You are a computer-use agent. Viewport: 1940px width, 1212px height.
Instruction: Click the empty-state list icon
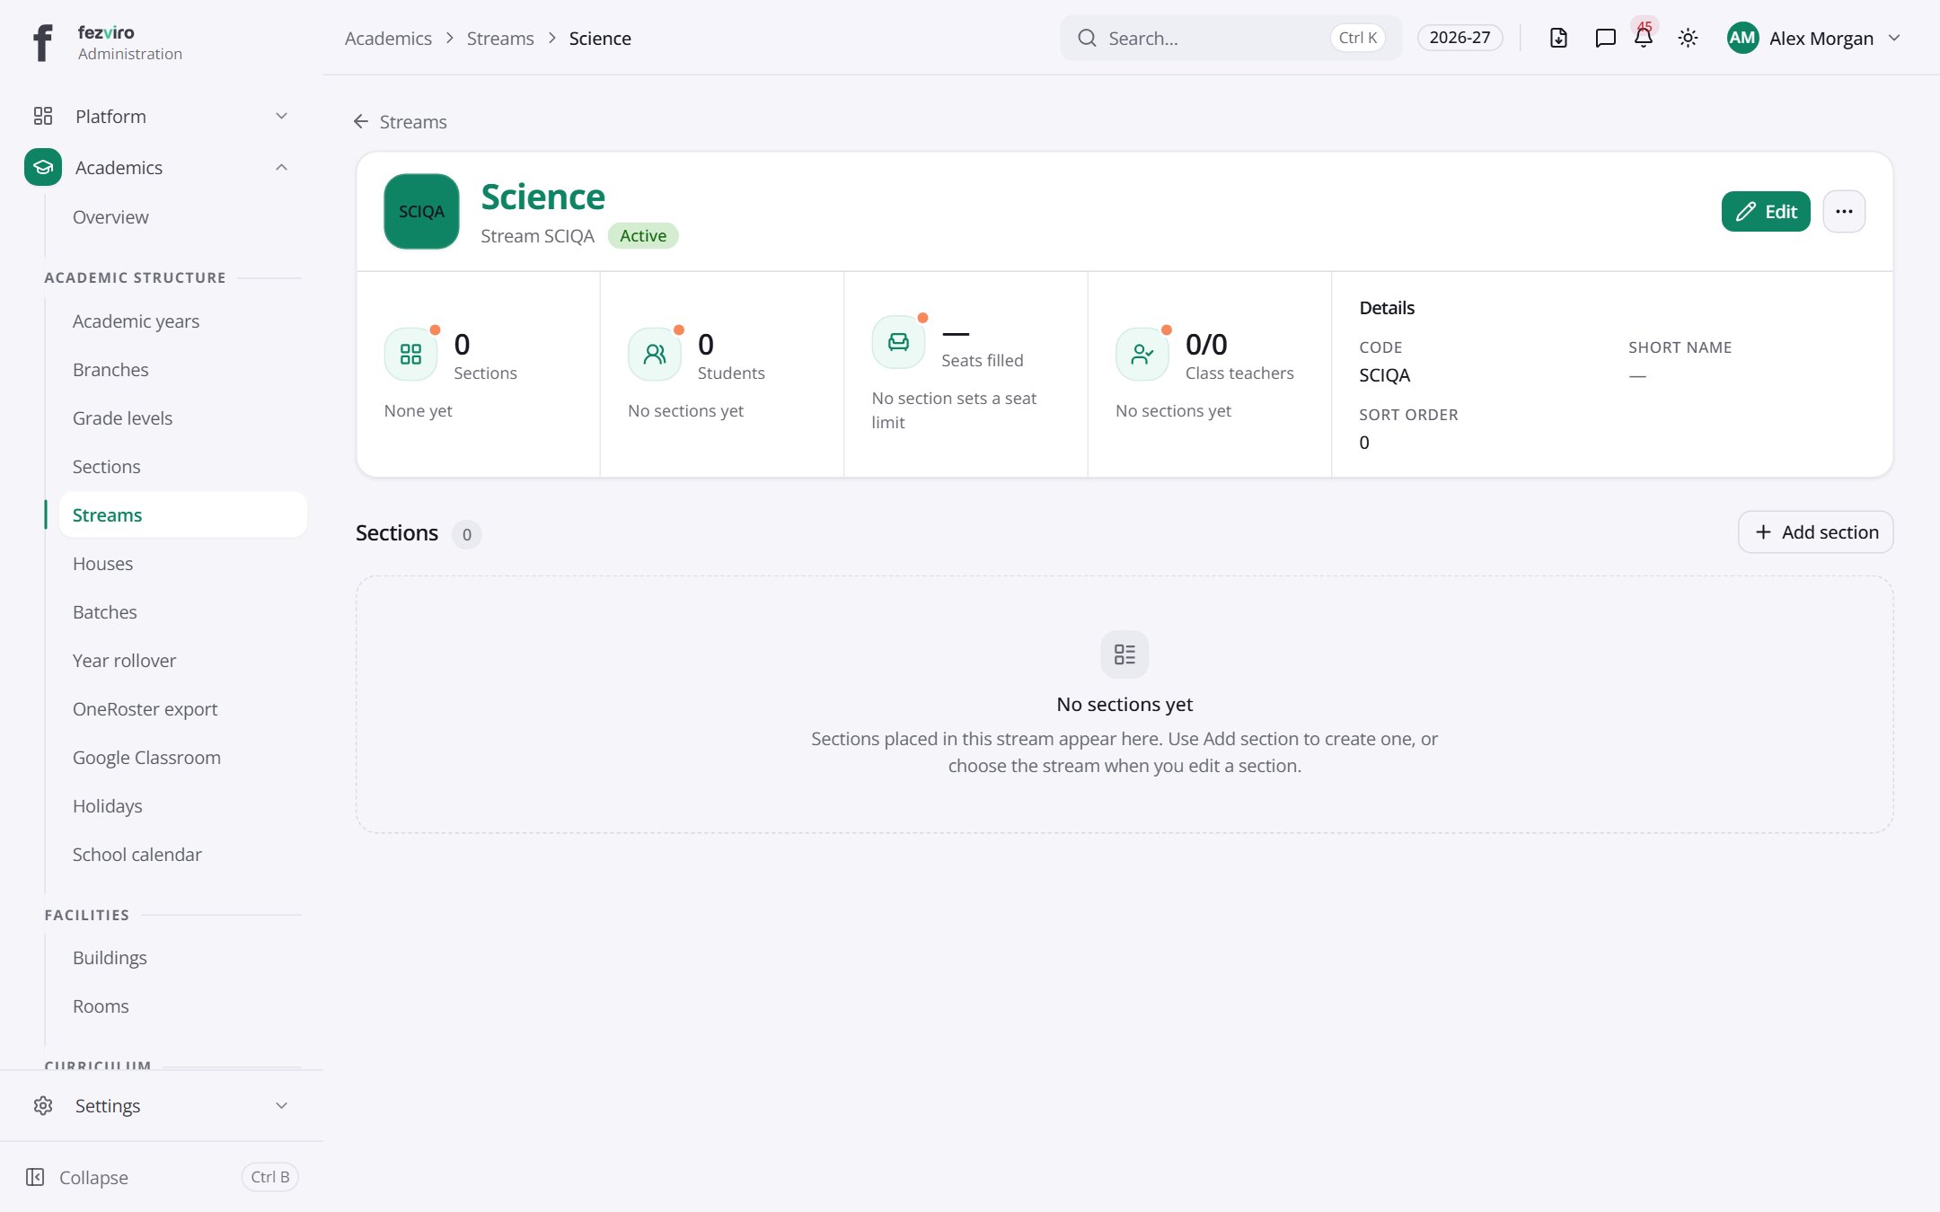tap(1124, 654)
